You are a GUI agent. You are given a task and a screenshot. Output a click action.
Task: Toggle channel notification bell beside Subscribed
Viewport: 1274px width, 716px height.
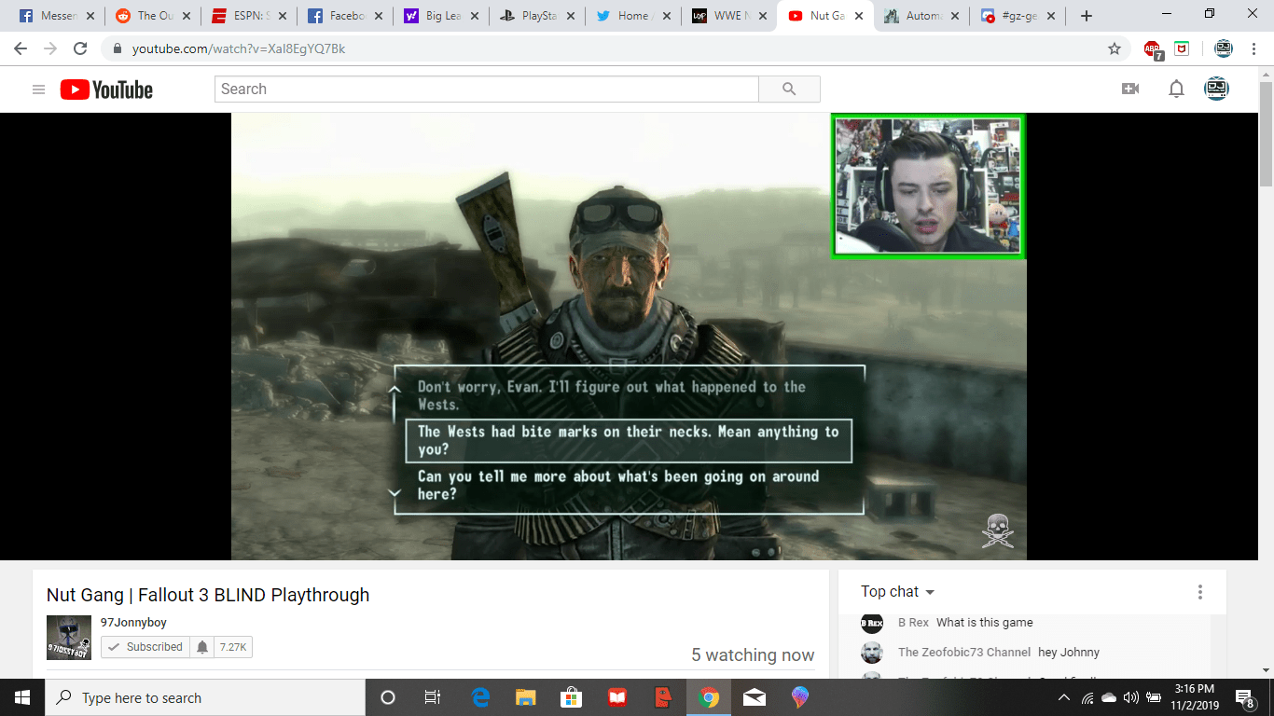(202, 647)
